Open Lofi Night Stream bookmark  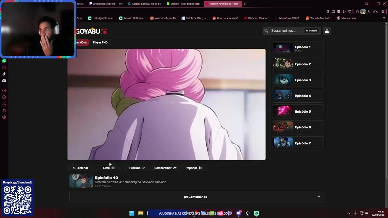[101, 18]
